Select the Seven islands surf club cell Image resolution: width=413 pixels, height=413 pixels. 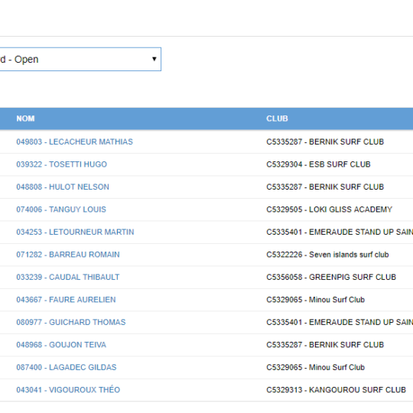pos(327,255)
